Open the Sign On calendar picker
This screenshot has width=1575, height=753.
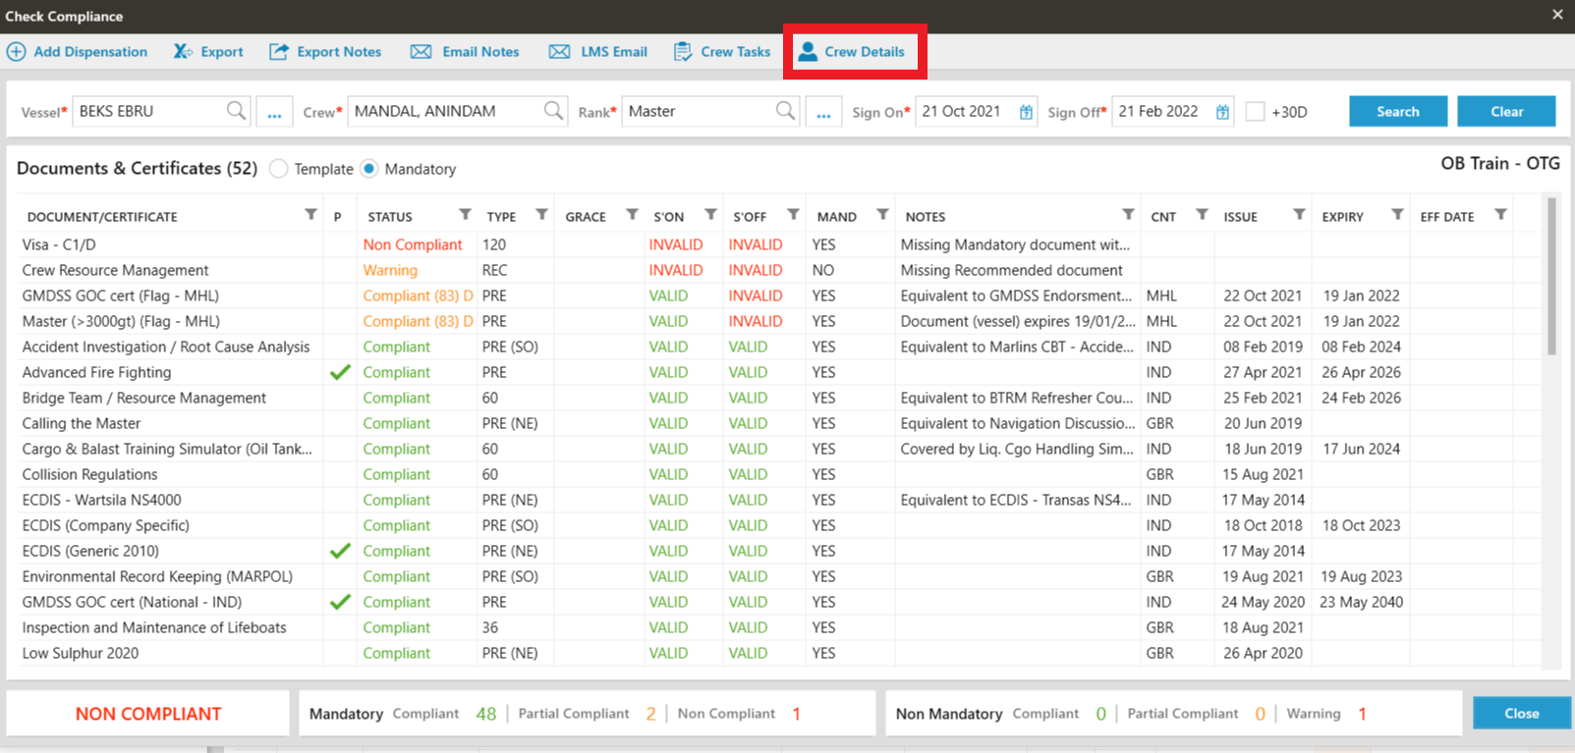tap(1026, 112)
